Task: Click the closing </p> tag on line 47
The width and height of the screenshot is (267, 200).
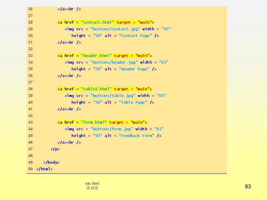Action: coord(55,149)
